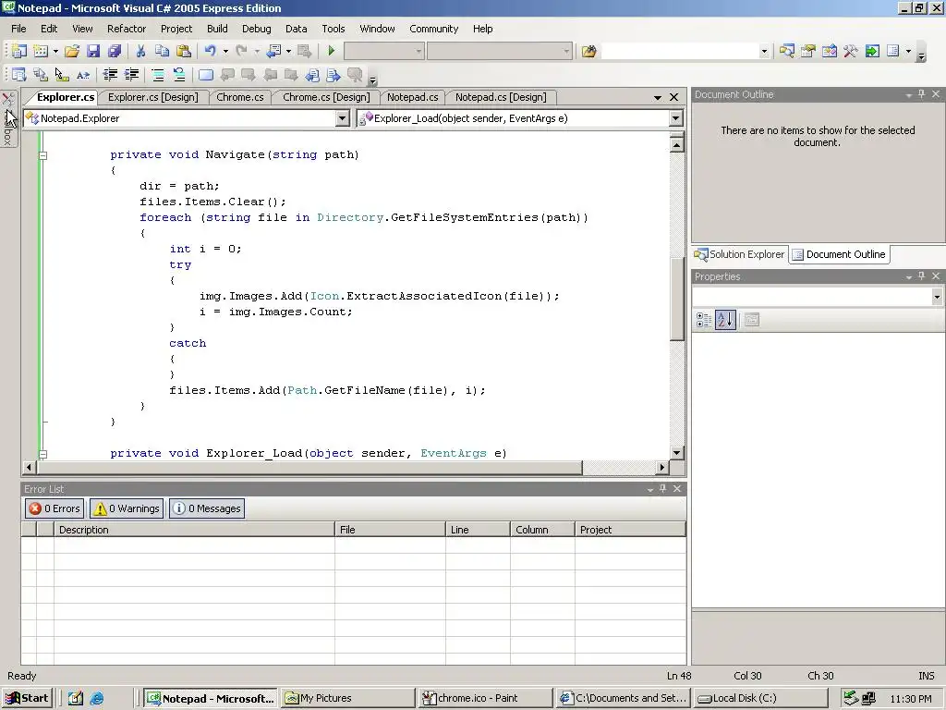Click the Undo arrow icon
Image resolution: width=946 pixels, height=710 pixels.
point(210,52)
